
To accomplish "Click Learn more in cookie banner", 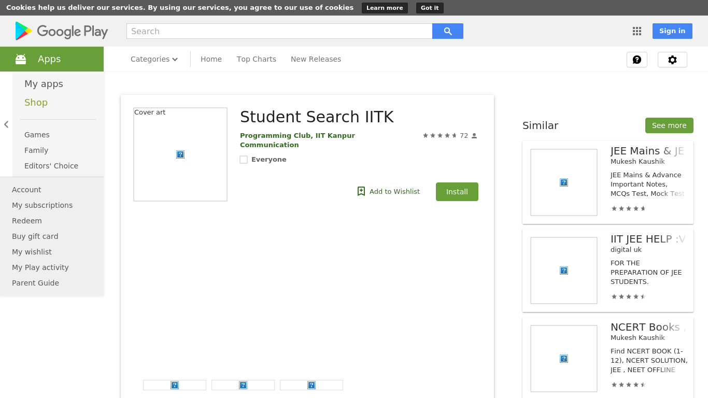I will pos(385,8).
